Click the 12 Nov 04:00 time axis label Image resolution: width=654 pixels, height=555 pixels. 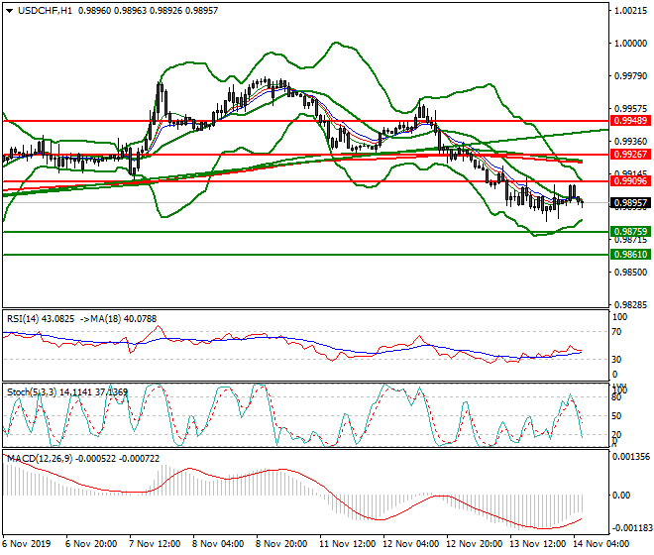point(411,544)
